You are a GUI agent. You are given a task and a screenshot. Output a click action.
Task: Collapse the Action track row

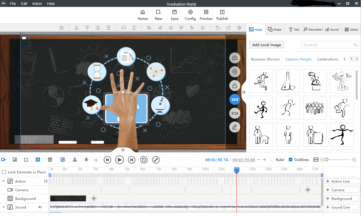[x=3, y=181]
